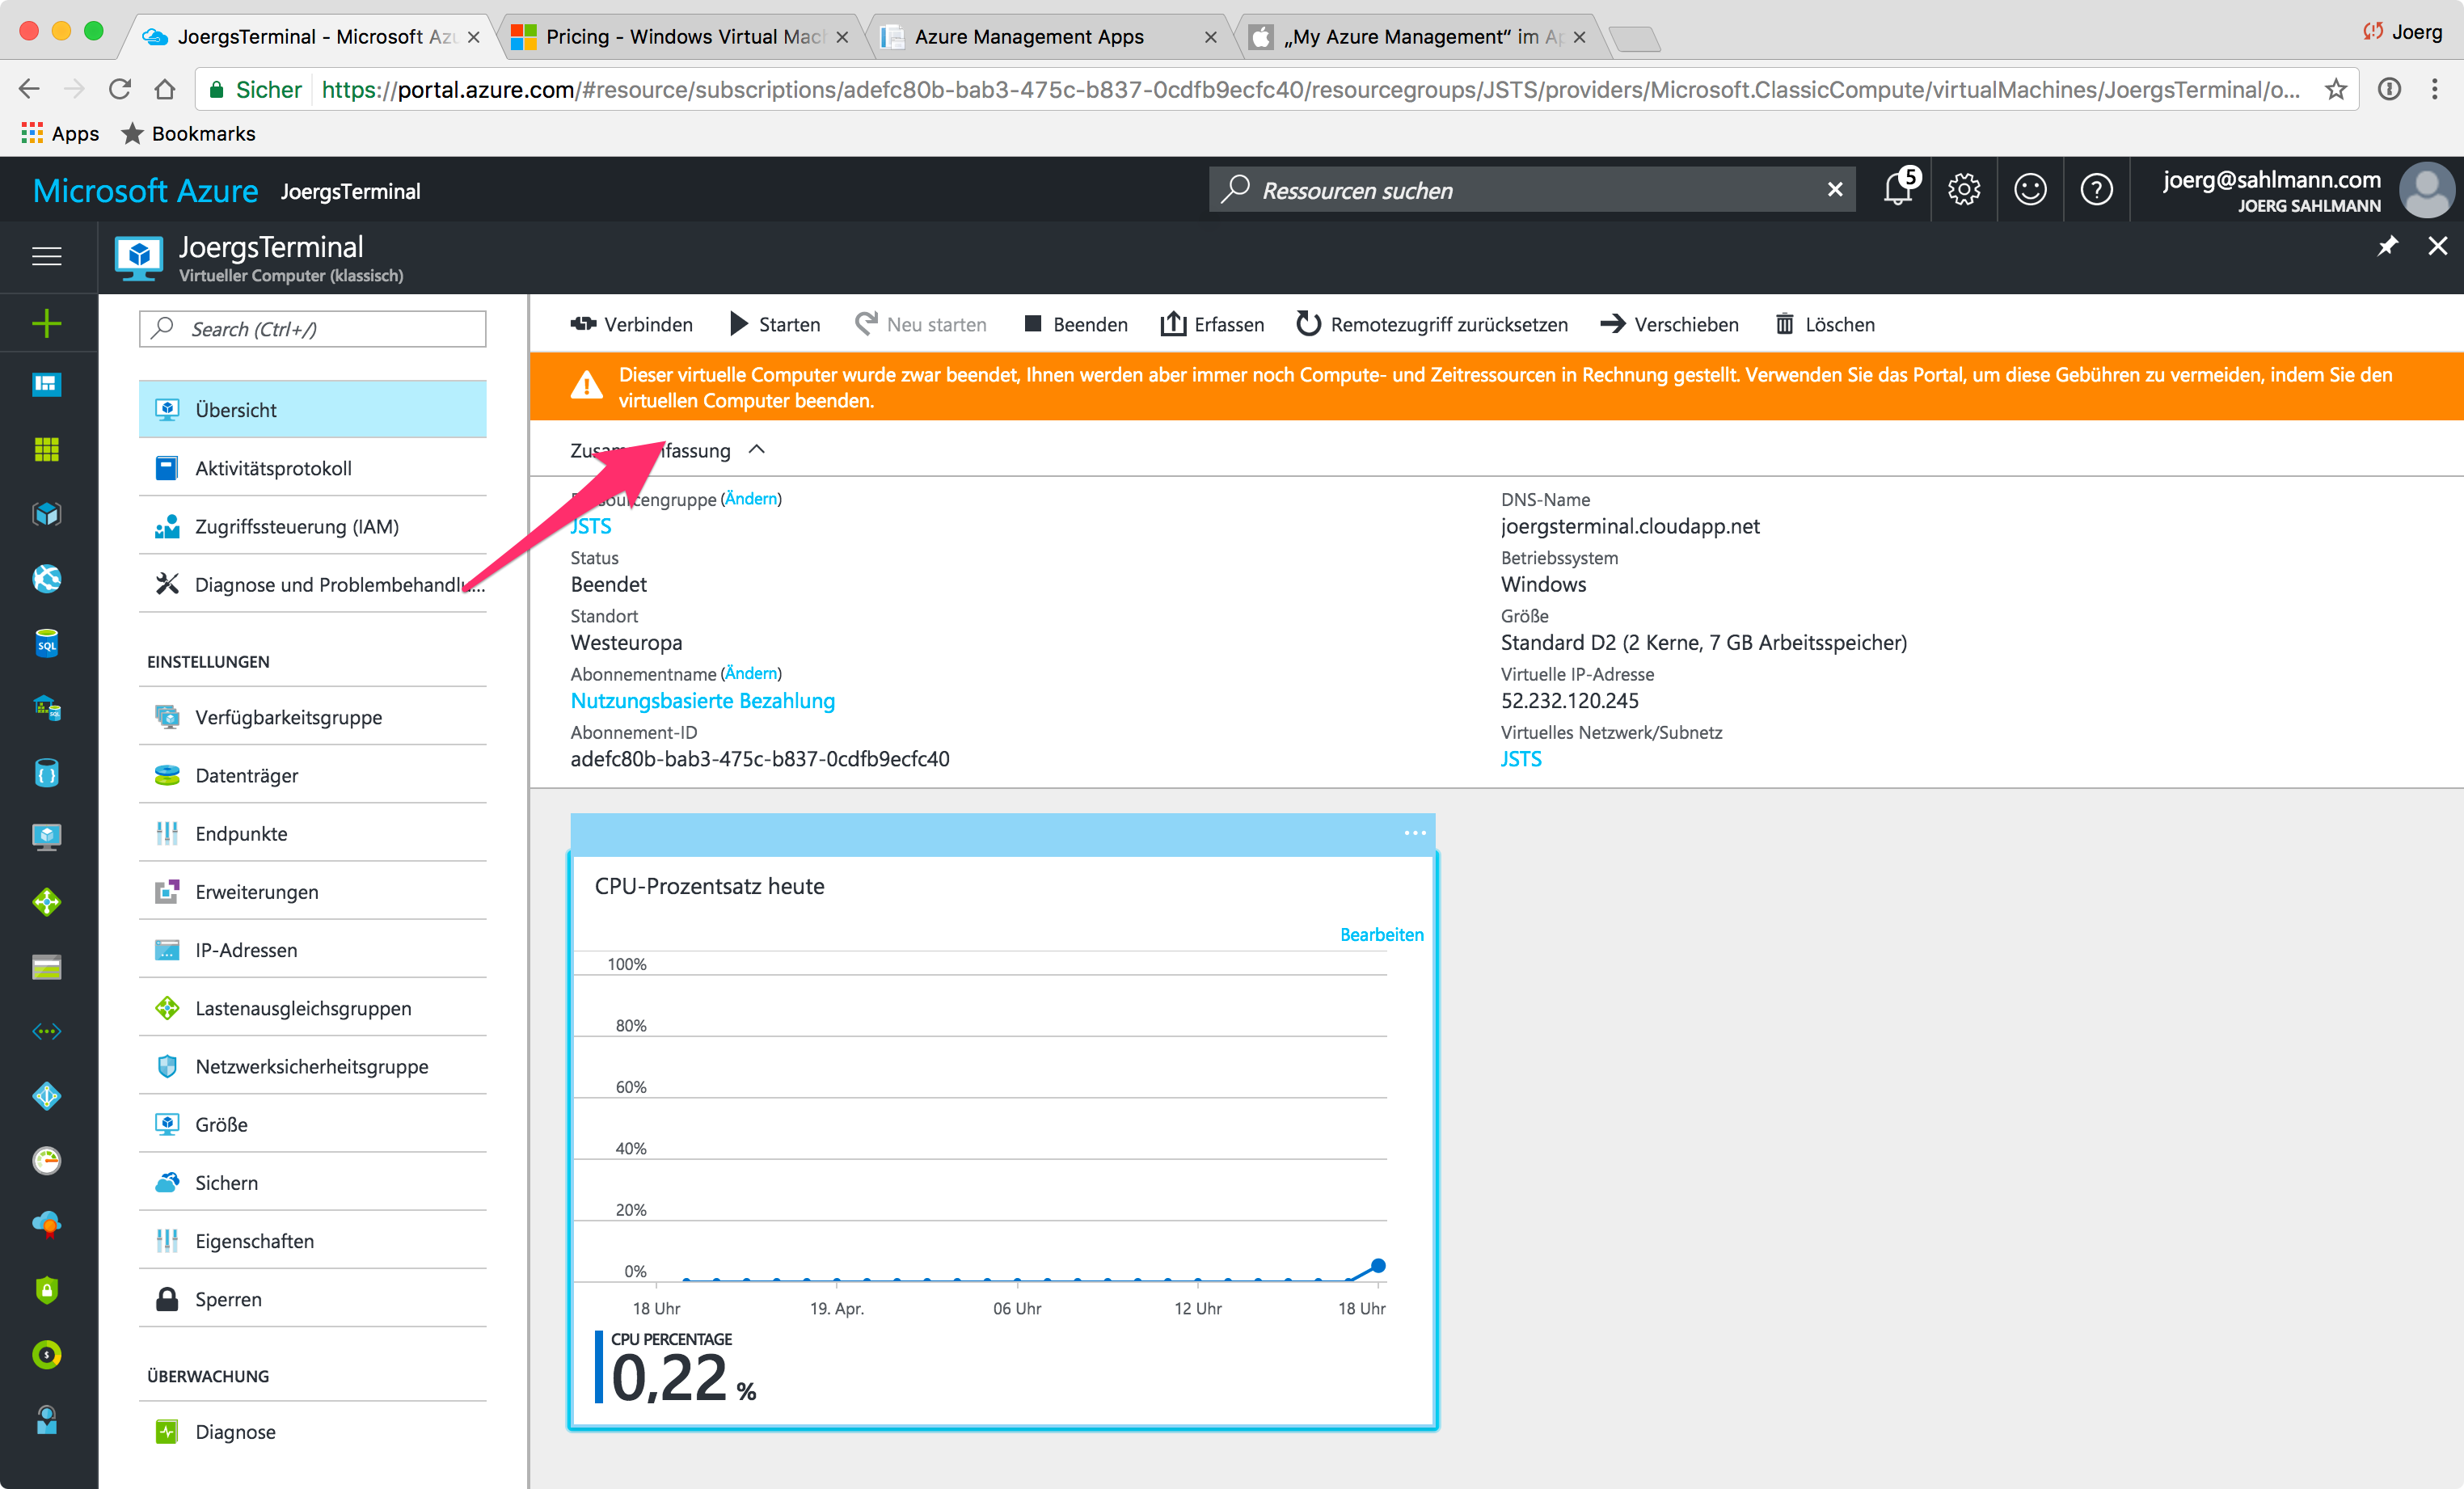Click Erfassen in the VM toolbar
Screen dimensions: 2464x1489
pos(1212,324)
